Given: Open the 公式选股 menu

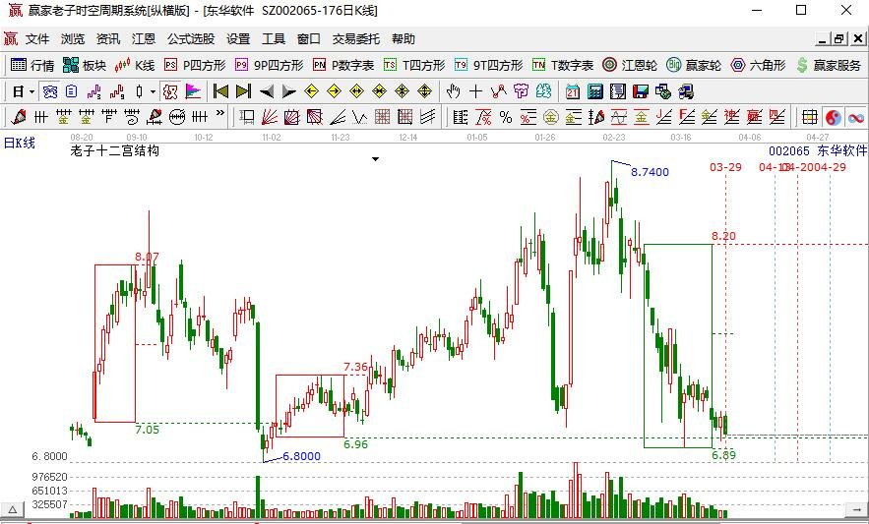Looking at the screenshot, I should click(191, 38).
